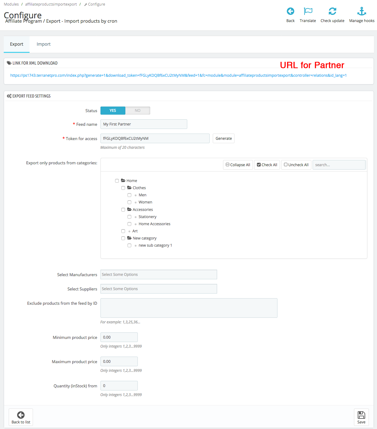Screen dimensions: 377x429
Task: Set Status toggle to YES
Action: point(113,111)
